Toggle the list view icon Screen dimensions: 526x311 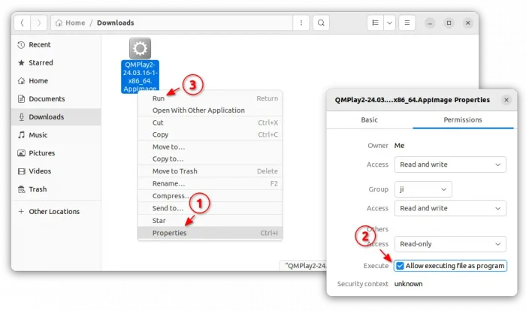(373, 23)
